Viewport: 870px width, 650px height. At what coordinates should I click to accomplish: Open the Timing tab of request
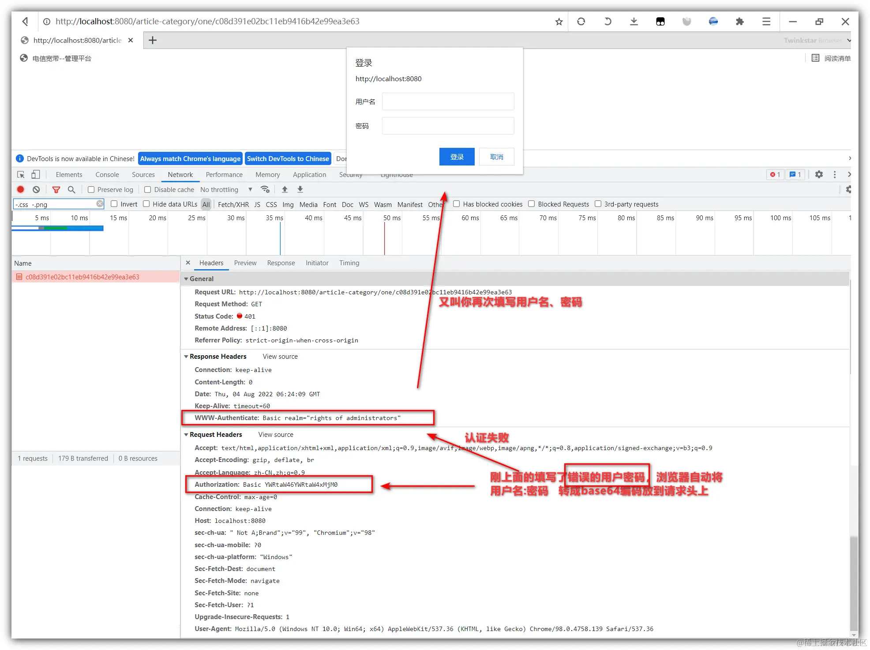coord(349,263)
